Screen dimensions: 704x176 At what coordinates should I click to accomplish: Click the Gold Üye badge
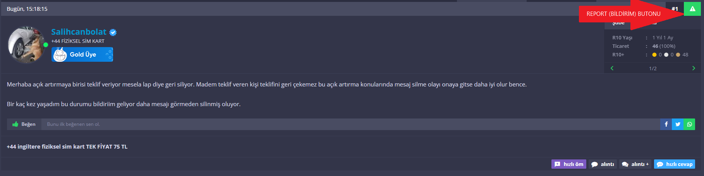(82, 54)
